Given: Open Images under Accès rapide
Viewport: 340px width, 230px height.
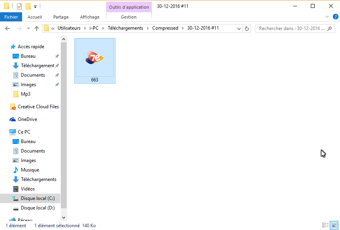Looking at the screenshot, I should (x=28, y=85).
